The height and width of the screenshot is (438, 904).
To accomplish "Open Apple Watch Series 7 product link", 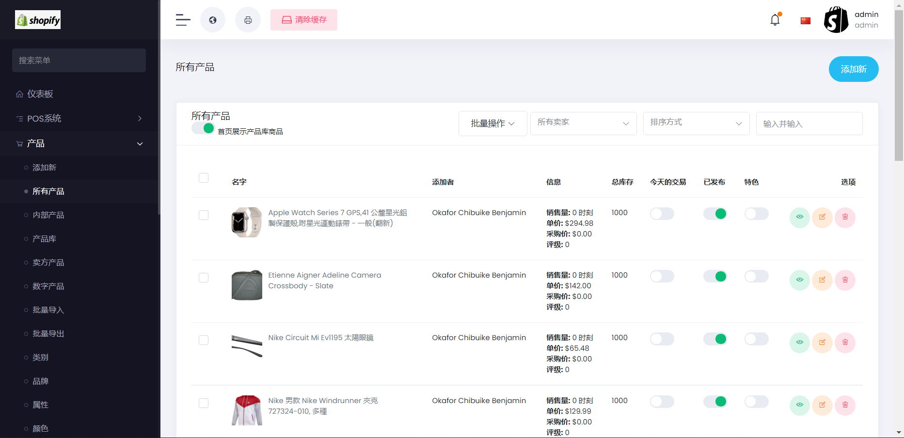I will (337, 218).
